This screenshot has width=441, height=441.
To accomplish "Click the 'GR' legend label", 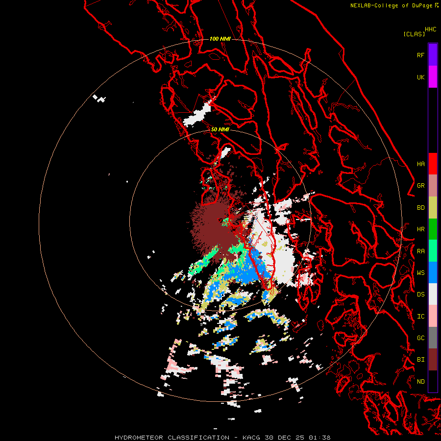I will [x=421, y=186].
